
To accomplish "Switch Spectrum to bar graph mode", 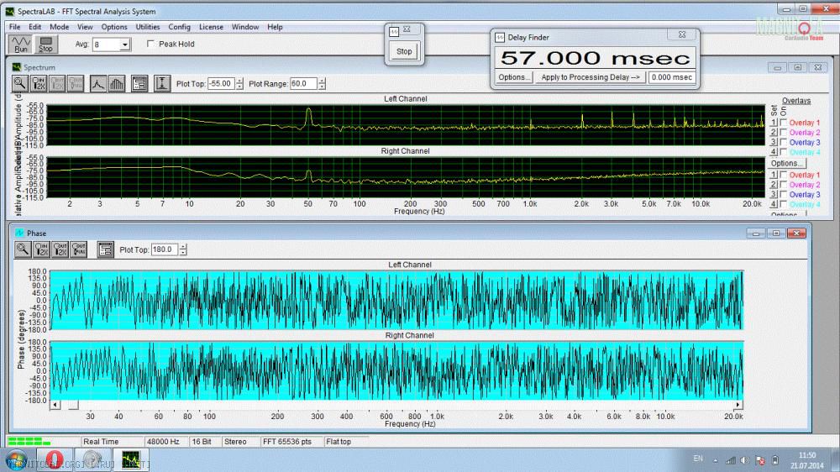I will pyautogui.click(x=117, y=84).
